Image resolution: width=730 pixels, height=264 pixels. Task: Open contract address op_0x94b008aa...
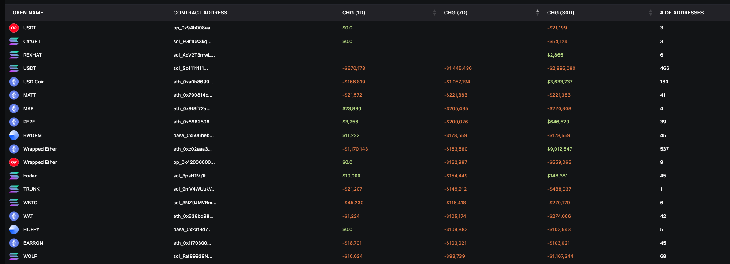point(194,28)
